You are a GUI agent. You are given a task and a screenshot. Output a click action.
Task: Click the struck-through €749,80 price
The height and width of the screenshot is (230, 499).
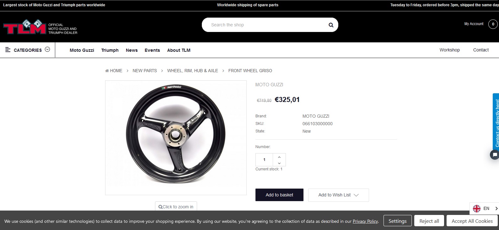point(264,101)
